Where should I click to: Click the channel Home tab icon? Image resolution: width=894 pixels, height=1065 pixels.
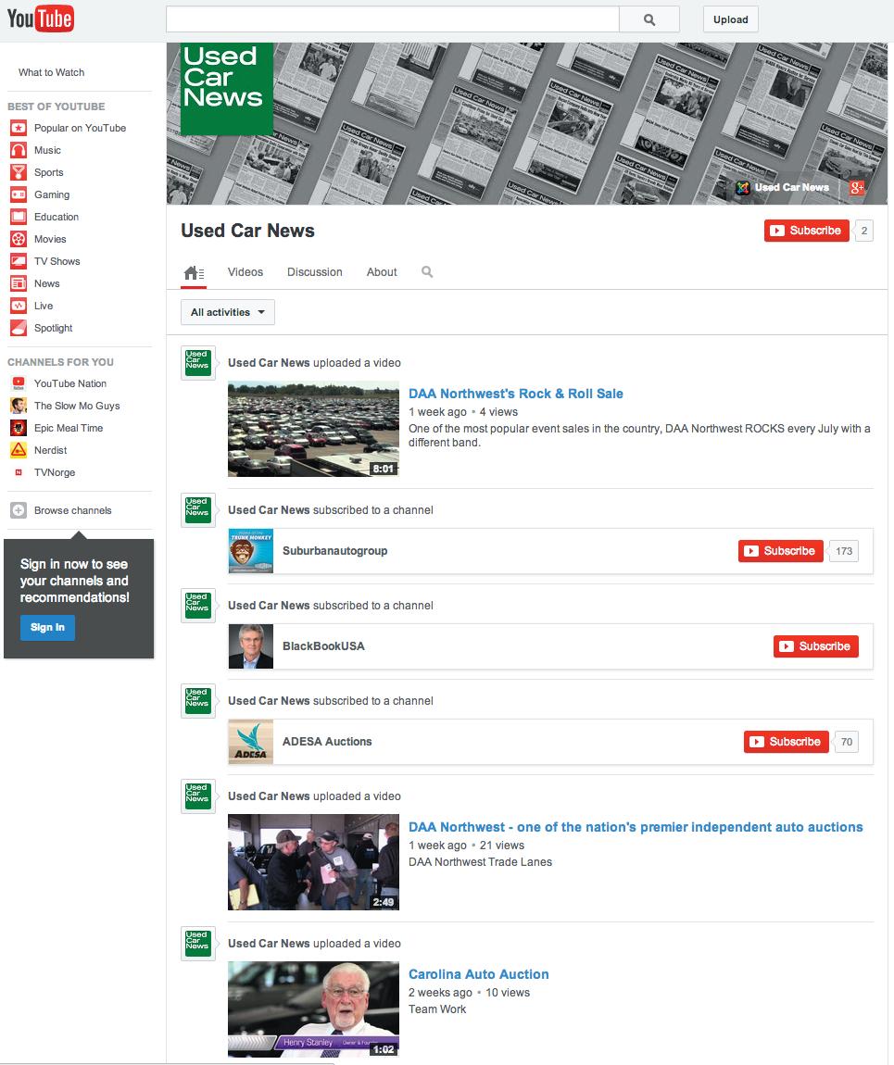click(195, 272)
